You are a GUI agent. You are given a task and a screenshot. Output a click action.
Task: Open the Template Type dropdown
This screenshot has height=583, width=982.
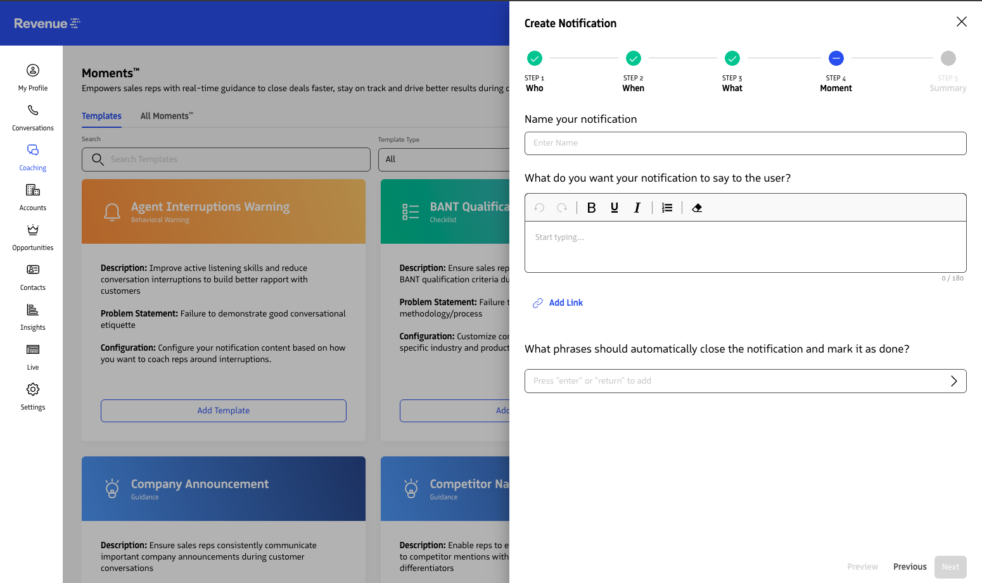click(x=443, y=160)
